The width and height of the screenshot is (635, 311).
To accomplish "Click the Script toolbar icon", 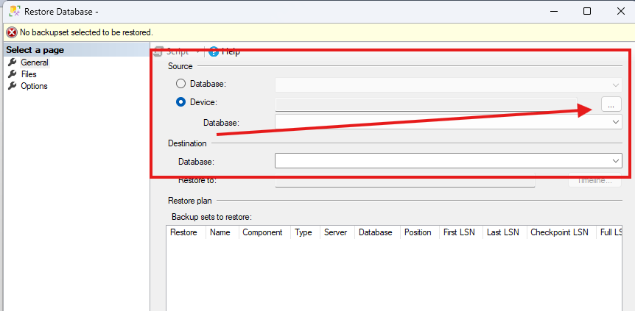I will [158, 51].
